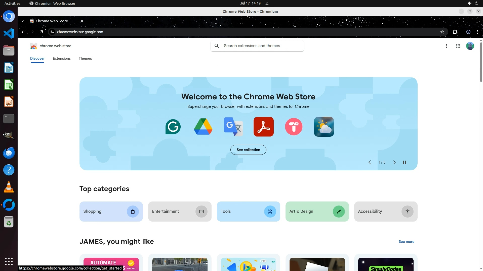Open the Chromium browser three-dot menu
The width and height of the screenshot is (483, 271).
pos(477,32)
